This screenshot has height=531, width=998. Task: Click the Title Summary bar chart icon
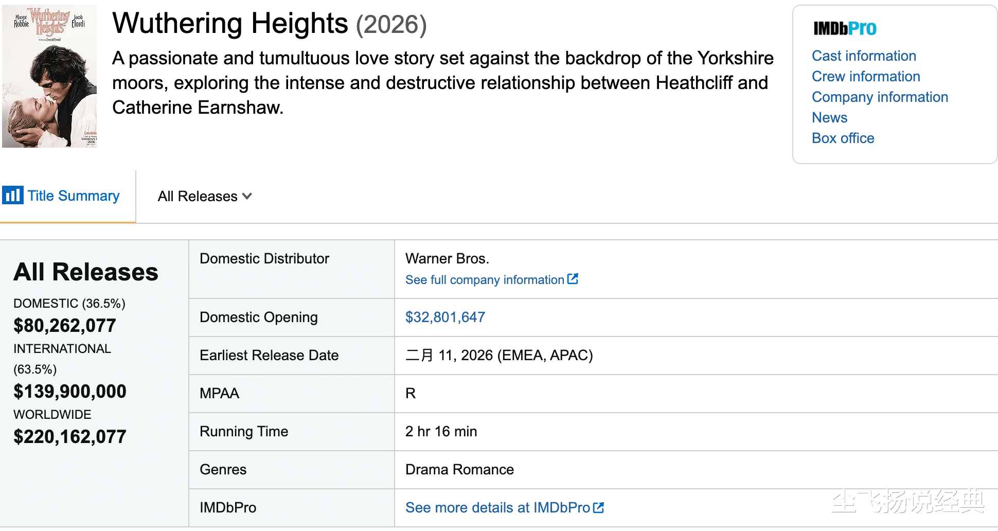coord(12,196)
